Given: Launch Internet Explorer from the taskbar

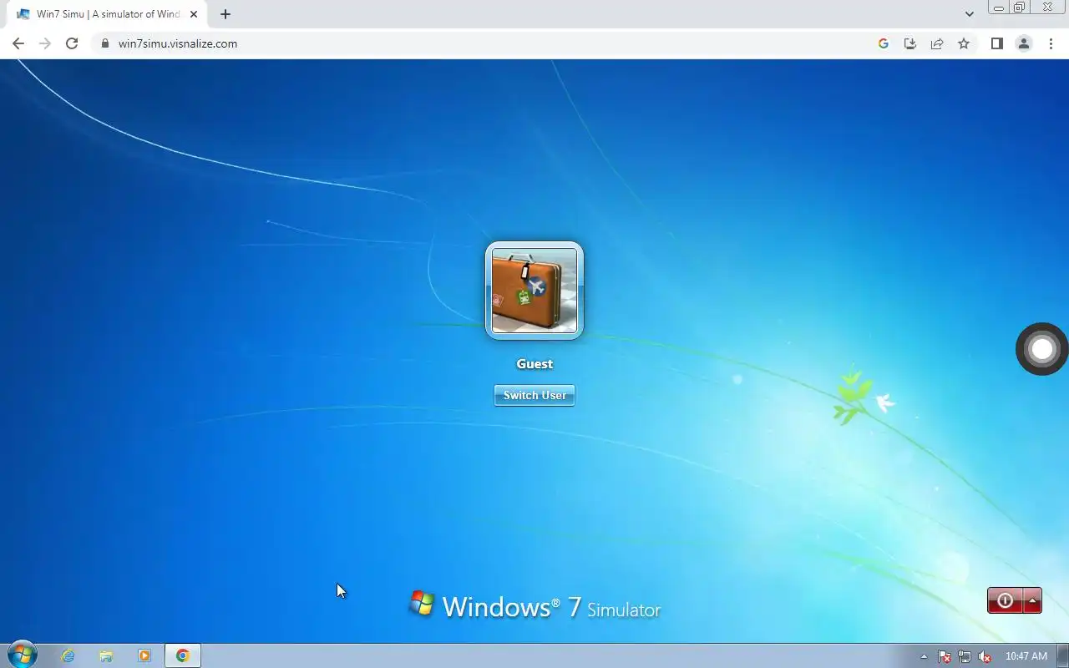Looking at the screenshot, I should tap(68, 655).
